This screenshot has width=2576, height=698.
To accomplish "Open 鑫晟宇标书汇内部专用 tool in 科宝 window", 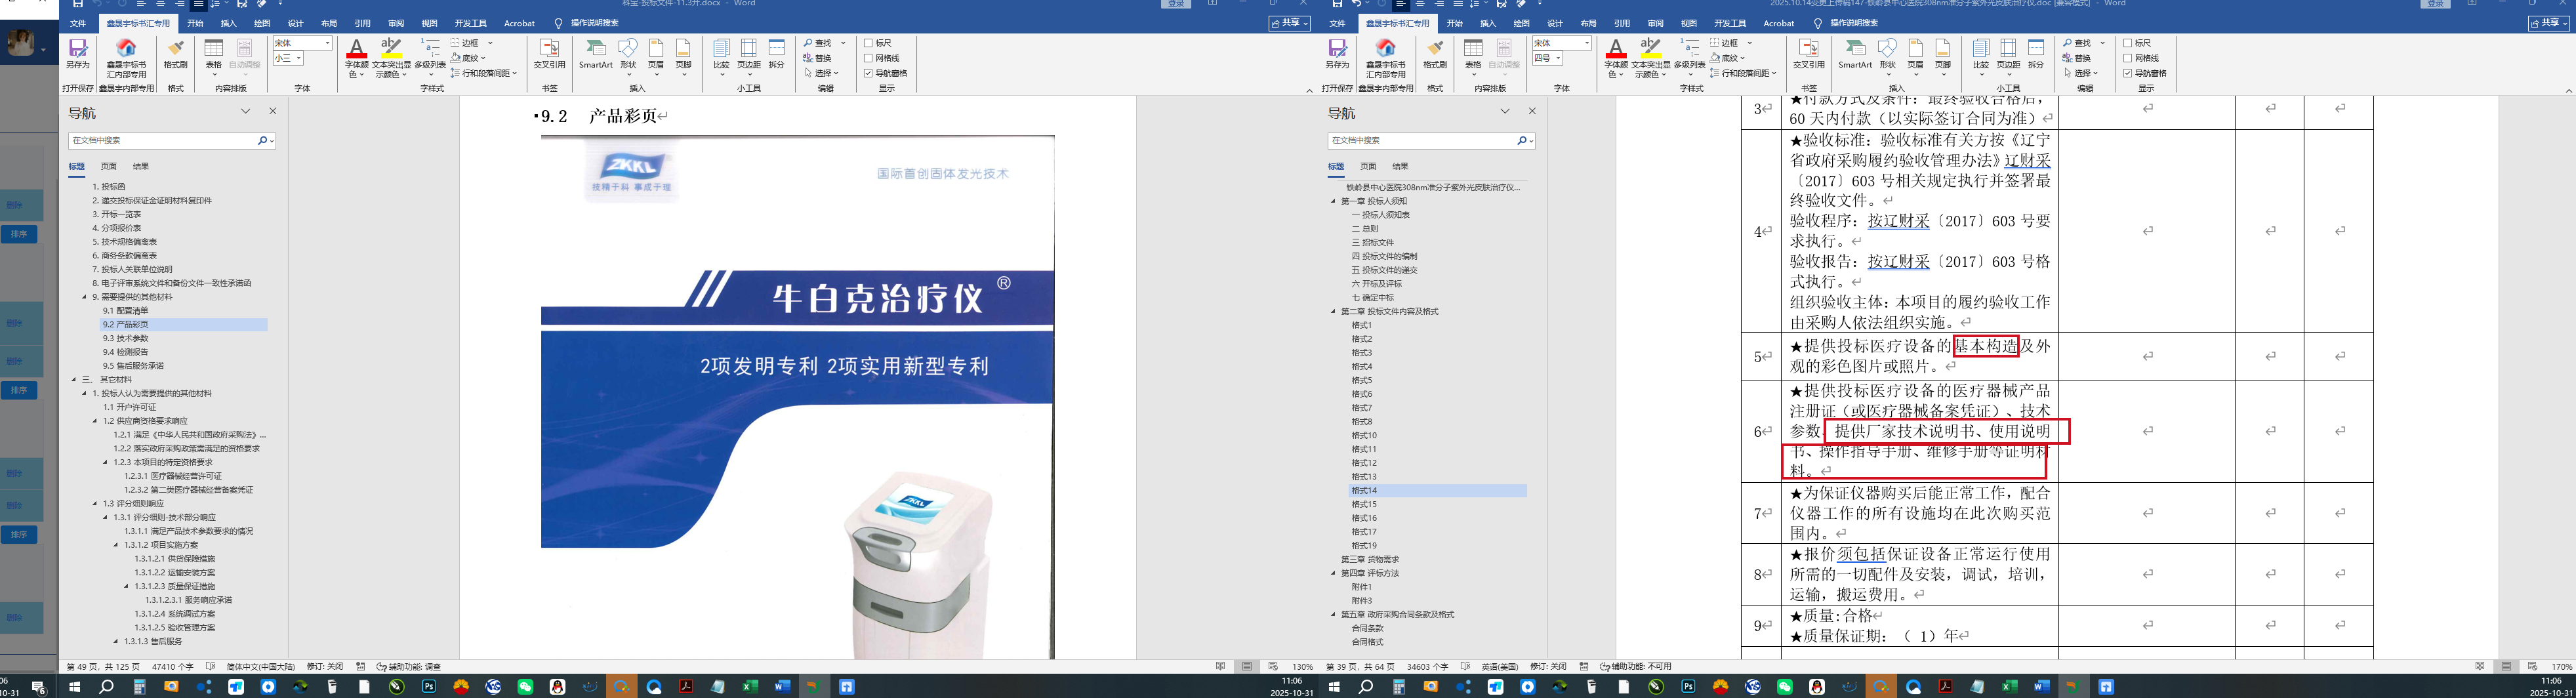I will pyautogui.click(x=126, y=58).
